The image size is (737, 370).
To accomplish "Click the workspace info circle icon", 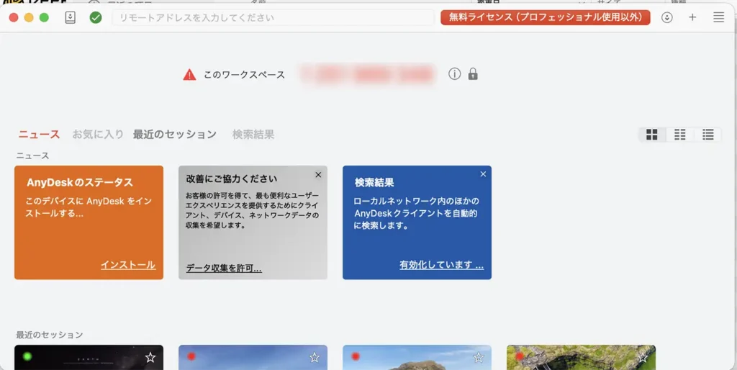I will (x=454, y=73).
